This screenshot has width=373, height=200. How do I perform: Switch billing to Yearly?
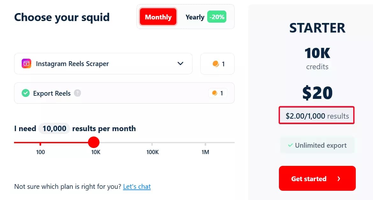(x=195, y=17)
